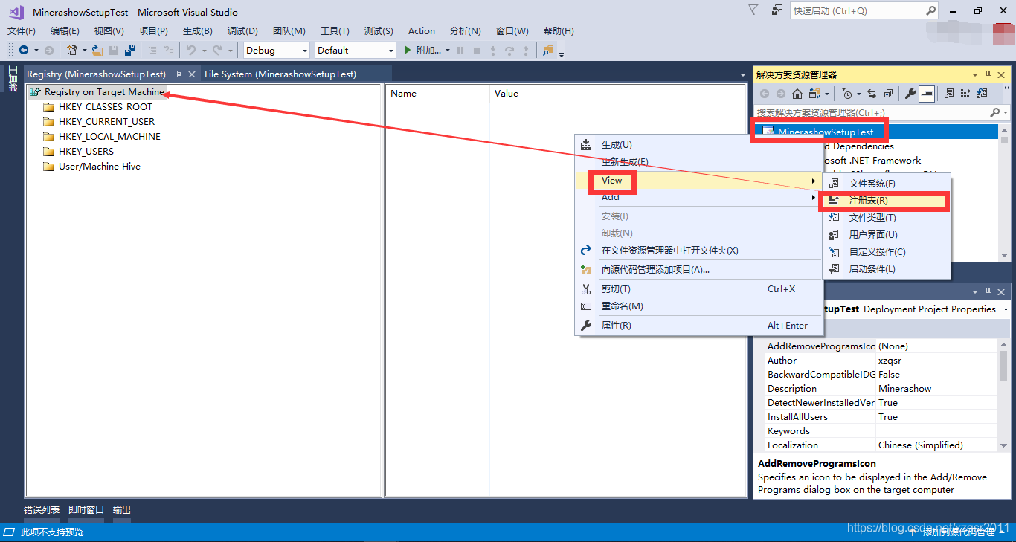Viewport: 1016px width, 542px height.
Task: Toggle auto-hide pin on Properties panel
Action: [988, 292]
